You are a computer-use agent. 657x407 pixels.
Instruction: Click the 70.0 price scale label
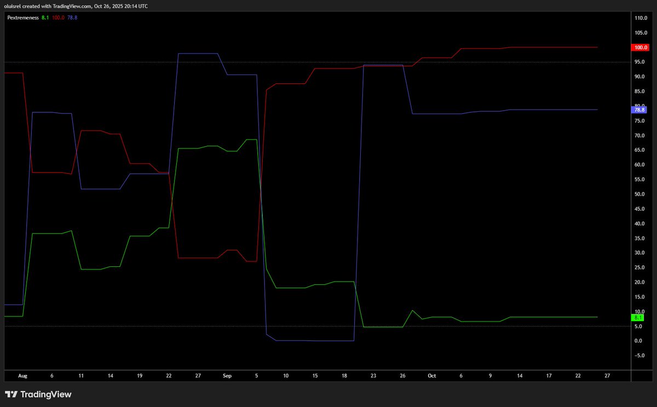point(639,135)
